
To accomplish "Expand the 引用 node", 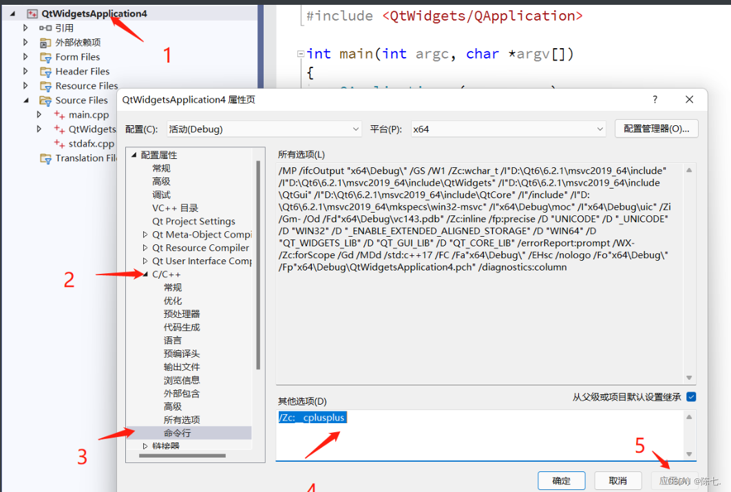I will click(25, 28).
